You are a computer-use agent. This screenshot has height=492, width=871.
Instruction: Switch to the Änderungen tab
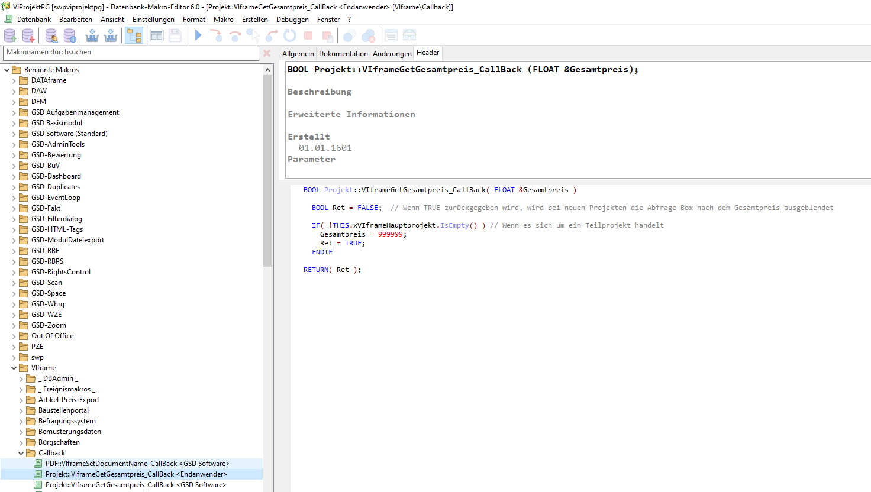392,54
